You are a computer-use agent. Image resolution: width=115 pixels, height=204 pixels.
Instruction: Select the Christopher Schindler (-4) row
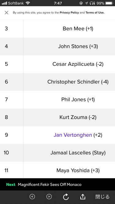click(58, 82)
